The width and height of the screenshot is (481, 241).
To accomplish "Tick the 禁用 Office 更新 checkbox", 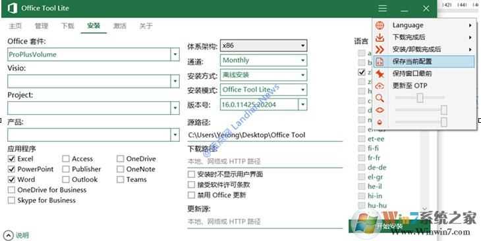I will 192,195.
